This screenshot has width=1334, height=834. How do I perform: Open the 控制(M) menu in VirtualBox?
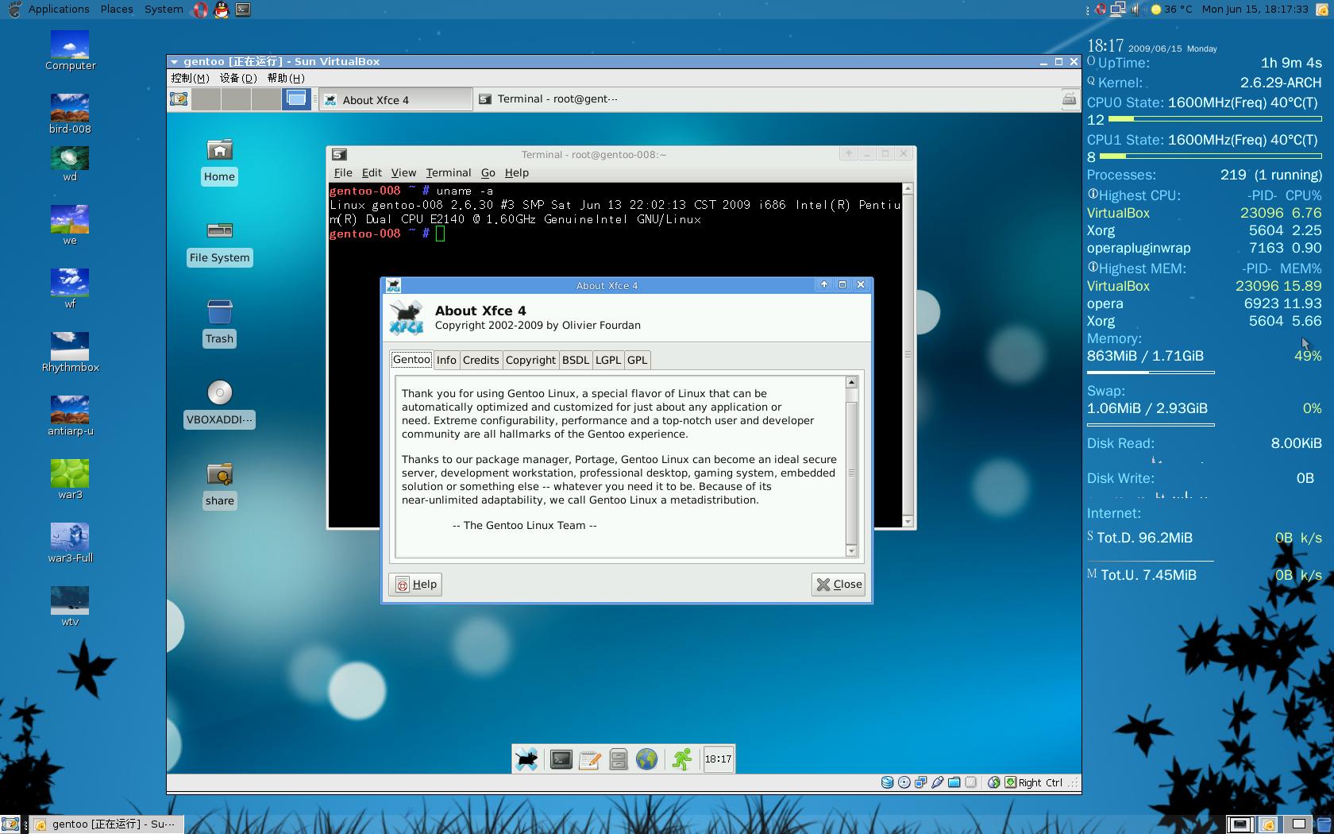coord(190,78)
